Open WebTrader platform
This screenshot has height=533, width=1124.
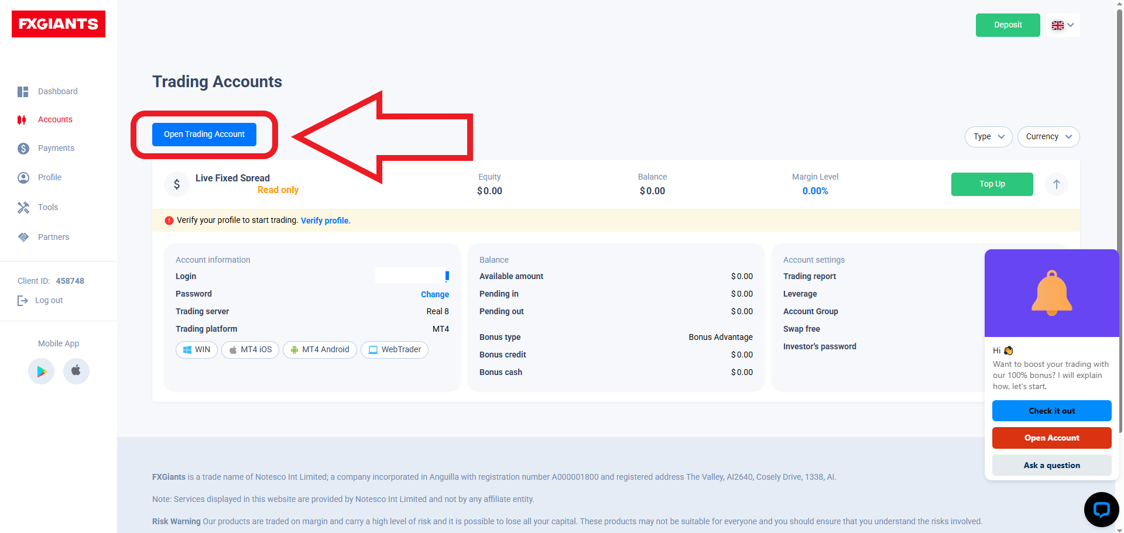tap(395, 350)
